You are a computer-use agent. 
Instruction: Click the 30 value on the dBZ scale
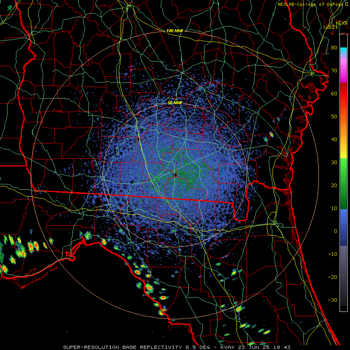pos(334,162)
